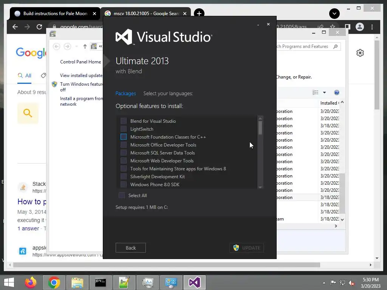Tick the Blend for Visual Studio checkbox
This screenshot has width=387, height=290.
pos(124,121)
